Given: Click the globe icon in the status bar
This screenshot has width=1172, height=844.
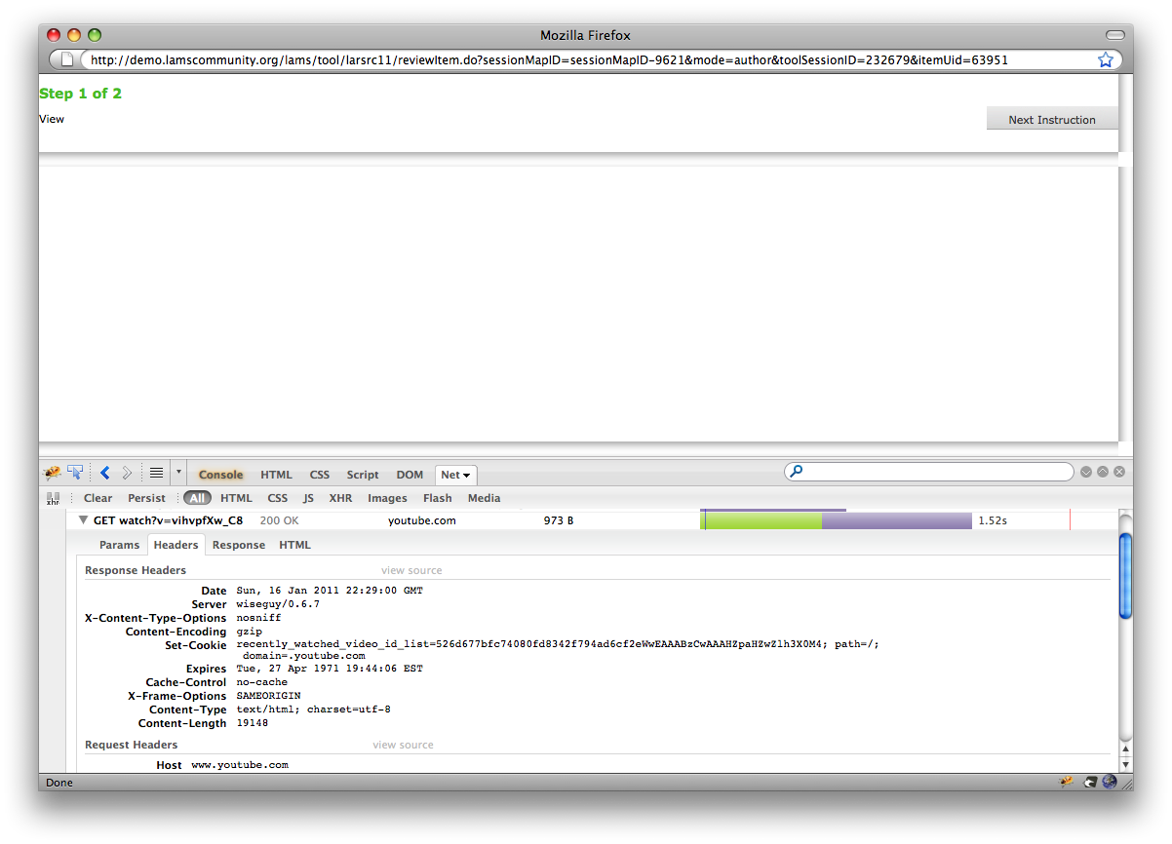Looking at the screenshot, I should click(1110, 782).
